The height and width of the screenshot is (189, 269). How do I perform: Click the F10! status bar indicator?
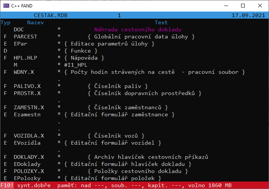point(7,185)
